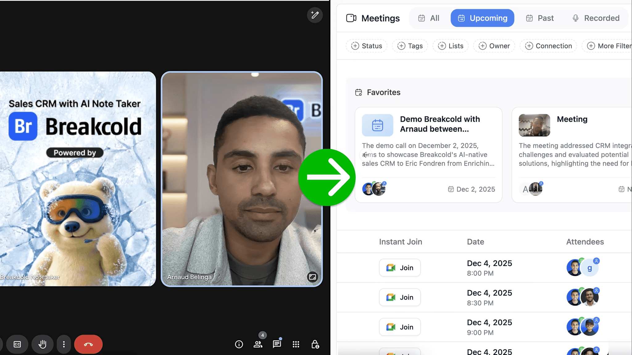Click the pencil edit icon on the call screen
Image resolution: width=632 pixels, height=355 pixels.
tap(315, 15)
